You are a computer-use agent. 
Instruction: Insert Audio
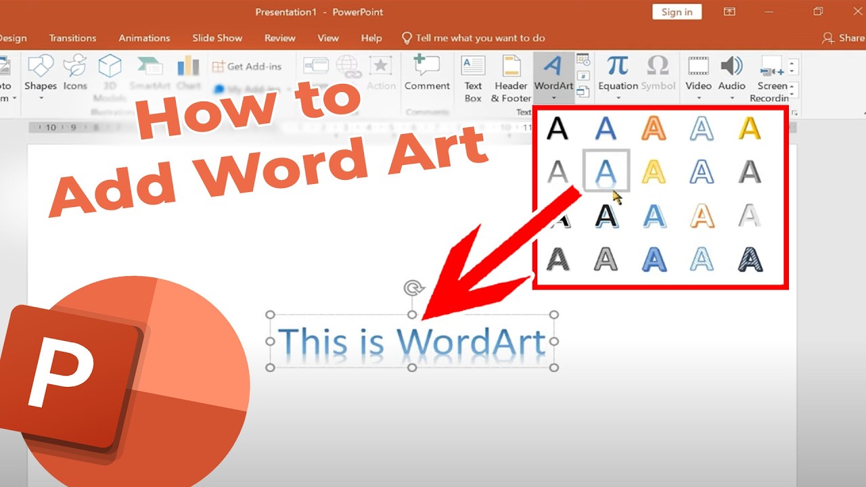(731, 73)
